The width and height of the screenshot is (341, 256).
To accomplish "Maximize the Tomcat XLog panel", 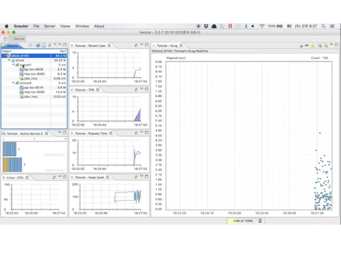I will click(336, 45).
